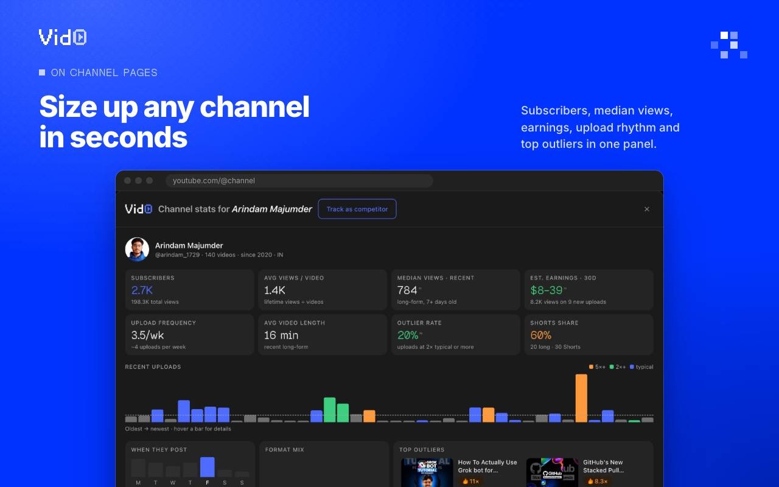Open Arindam Majumder's round profile avatar
This screenshot has height=487, width=779.
[137, 250]
